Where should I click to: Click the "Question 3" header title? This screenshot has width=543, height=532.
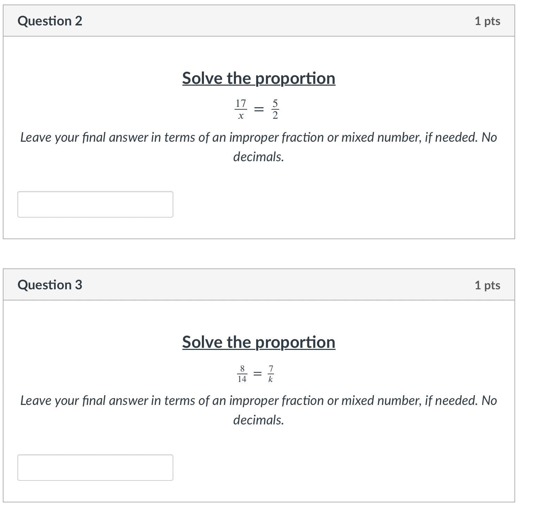coord(50,285)
